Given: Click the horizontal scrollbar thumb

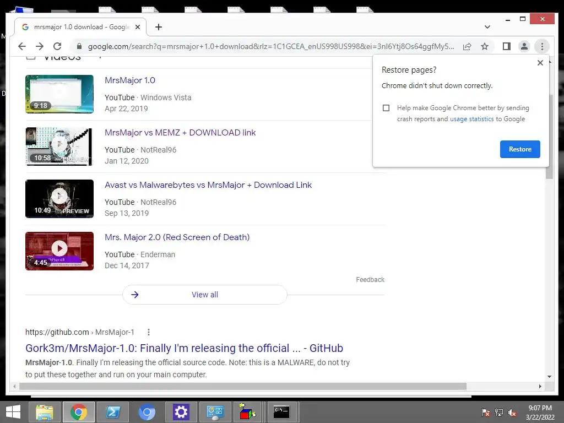Looking at the screenshot, I should click(243, 386).
